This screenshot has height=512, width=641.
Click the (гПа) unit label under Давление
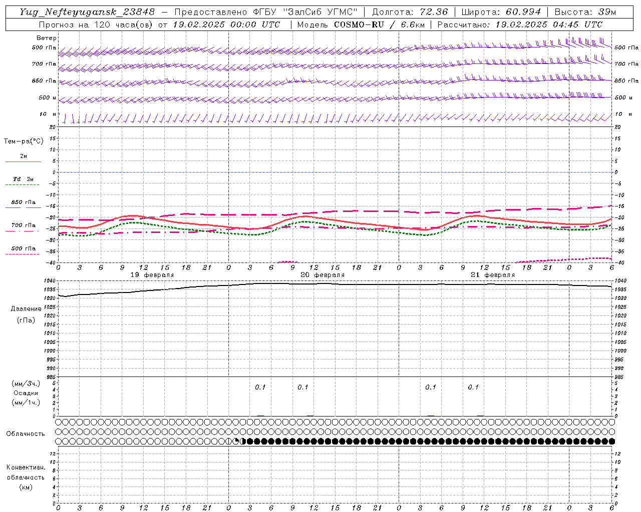tap(26, 320)
